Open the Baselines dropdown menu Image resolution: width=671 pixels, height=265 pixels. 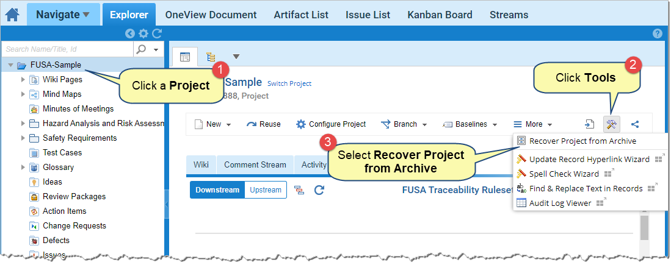tap(470, 124)
